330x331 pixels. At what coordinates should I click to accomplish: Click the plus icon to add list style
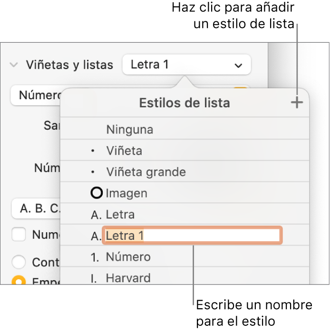(297, 103)
